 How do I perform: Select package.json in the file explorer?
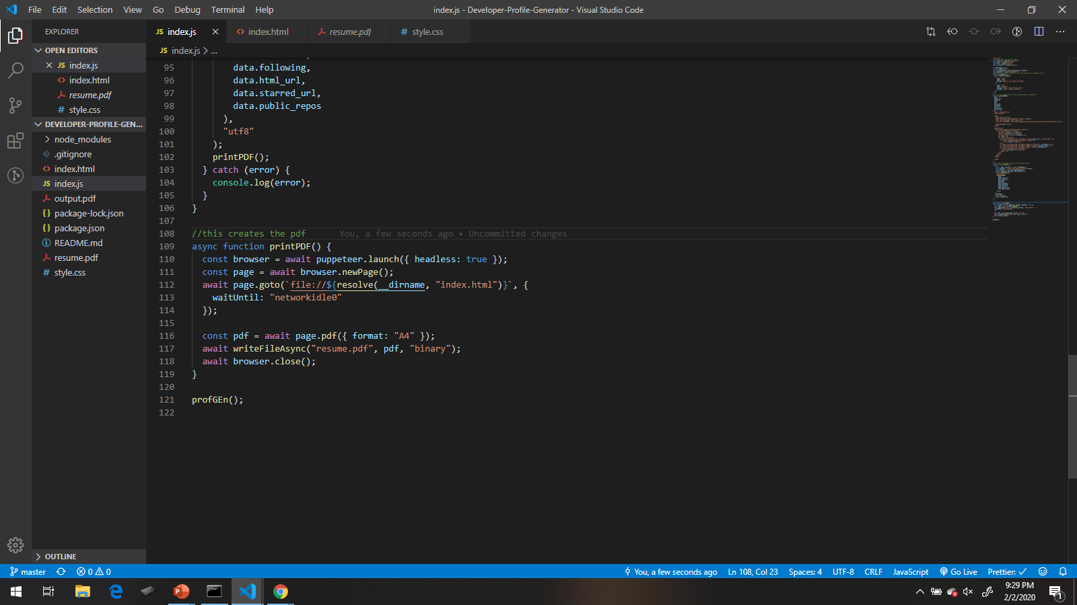(79, 228)
